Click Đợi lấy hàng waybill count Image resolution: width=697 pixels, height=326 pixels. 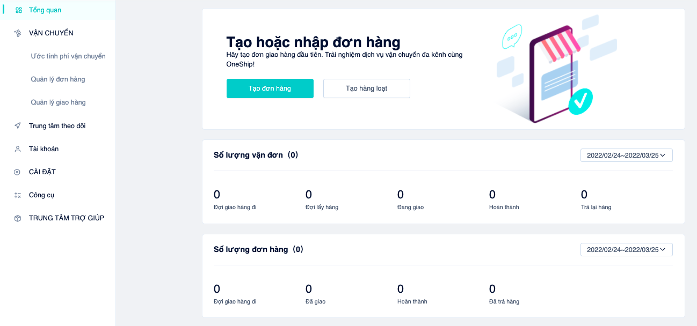point(322,200)
